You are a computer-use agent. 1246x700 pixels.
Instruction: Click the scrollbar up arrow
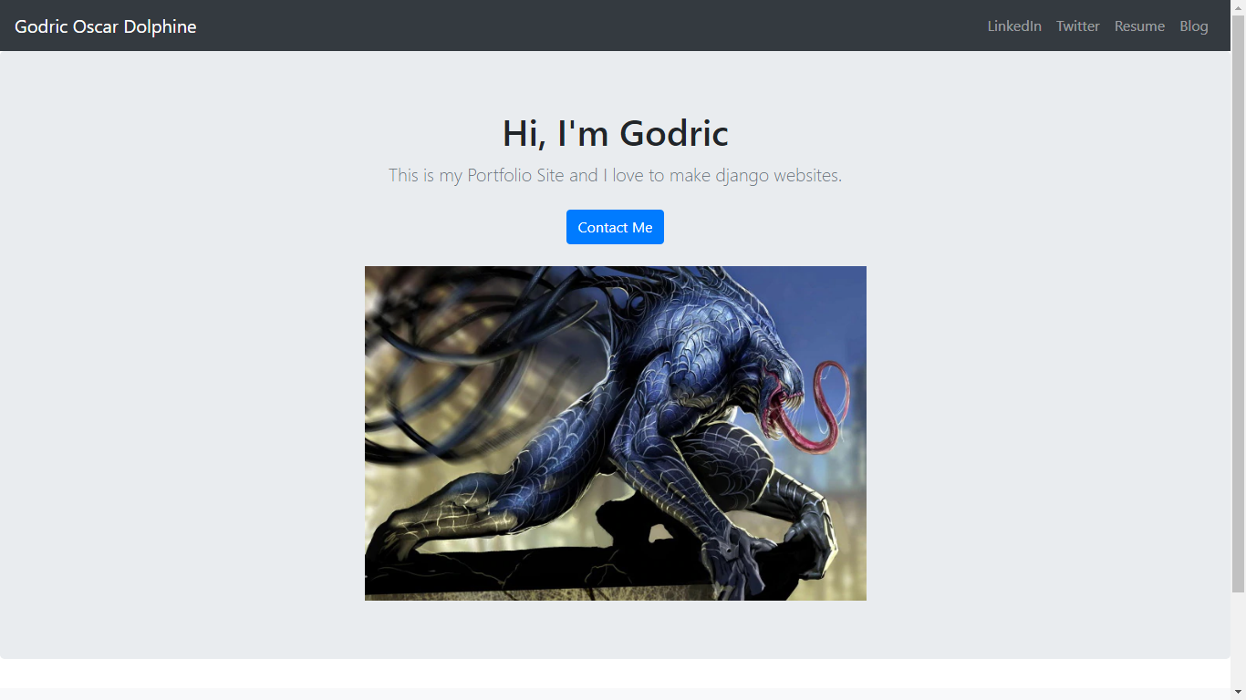click(1238, 6)
